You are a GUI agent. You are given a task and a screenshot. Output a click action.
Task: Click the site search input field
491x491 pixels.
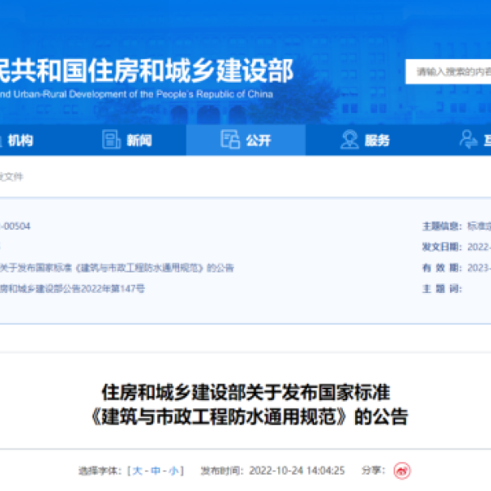coord(448,72)
